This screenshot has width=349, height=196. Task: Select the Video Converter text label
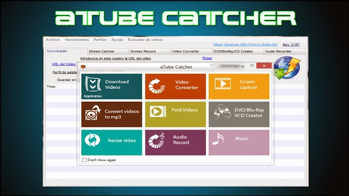pyautogui.click(x=186, y=85)
